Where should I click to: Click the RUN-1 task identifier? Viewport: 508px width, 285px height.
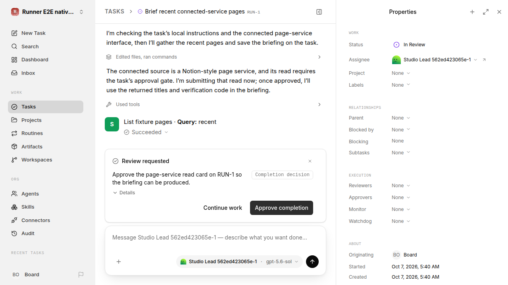coord(254,12)
